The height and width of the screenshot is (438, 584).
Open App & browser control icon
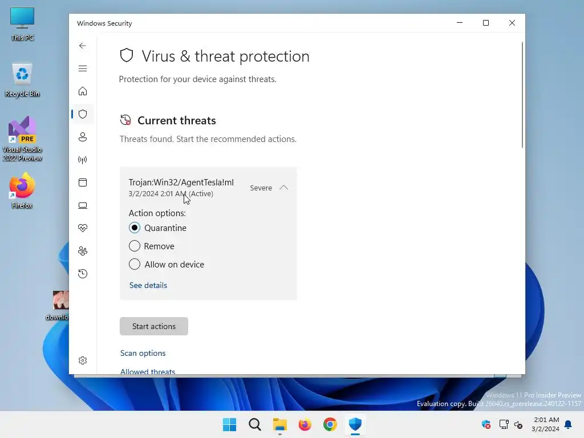[83, 182]
